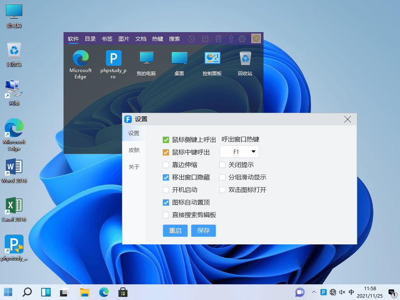
Task: Open 桌面 shortcut in launcher panel
Action: [x=179, y=64]
